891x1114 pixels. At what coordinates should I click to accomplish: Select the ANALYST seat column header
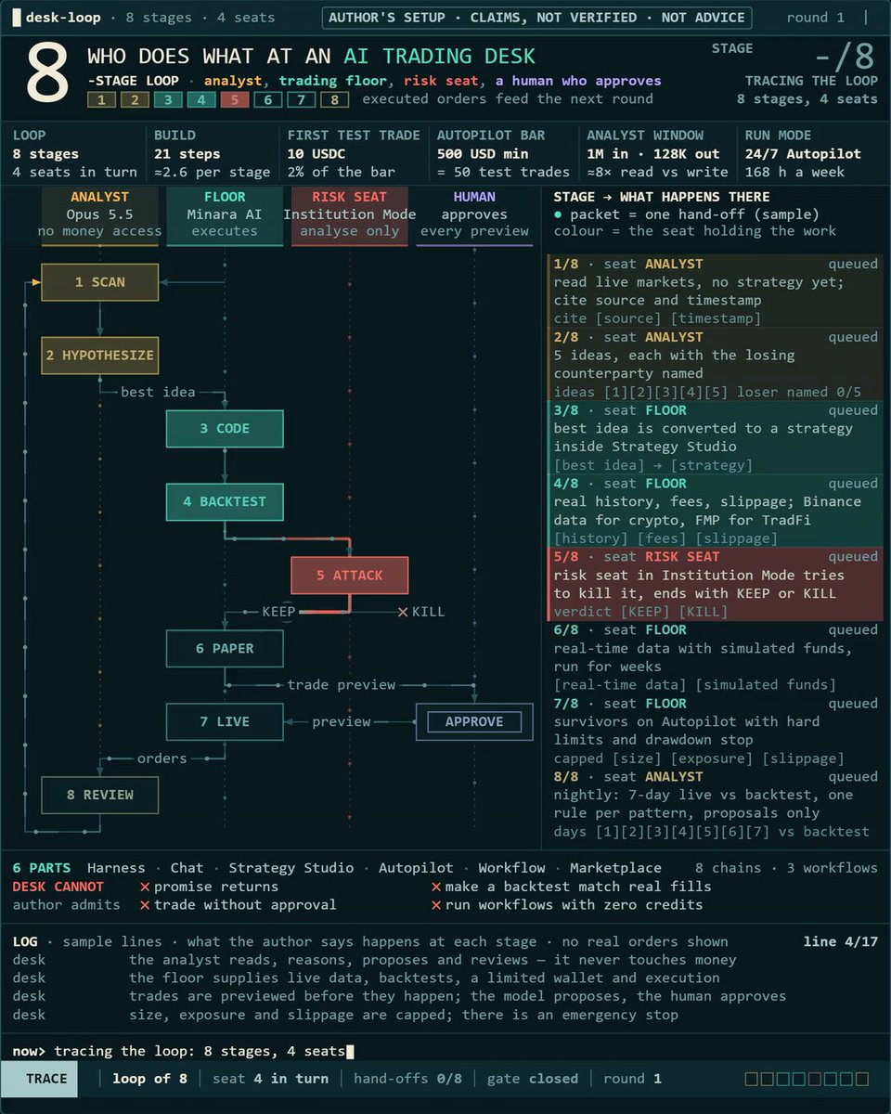100,214
